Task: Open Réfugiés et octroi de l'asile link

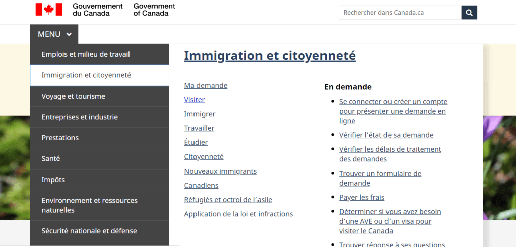Action: (x=228, y=200)
